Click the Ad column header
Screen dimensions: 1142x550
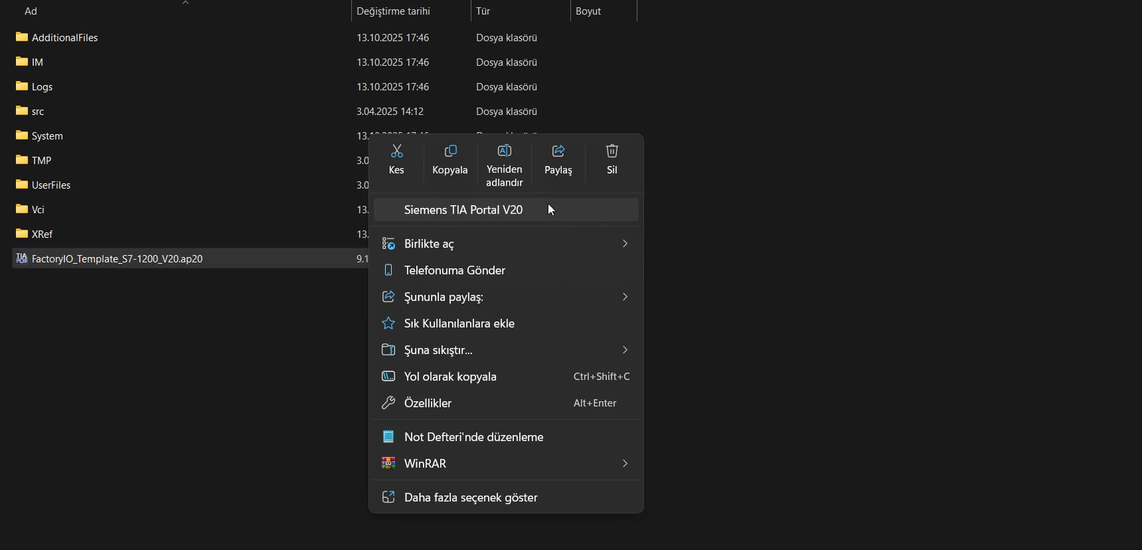[x=31, y=11]
